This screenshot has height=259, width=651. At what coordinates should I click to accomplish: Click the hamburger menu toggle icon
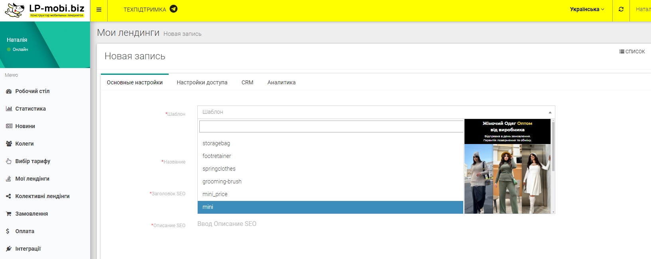pos(99,10)
